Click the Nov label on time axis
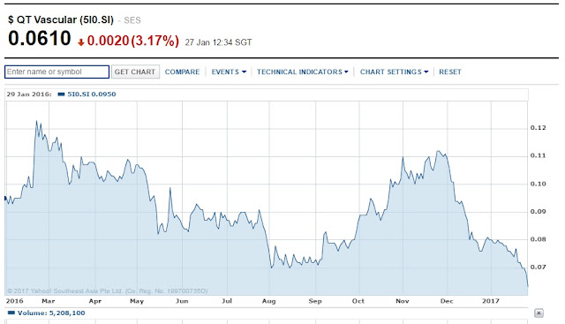Screen dimensions: 565x324 click(x=403, y=301)
